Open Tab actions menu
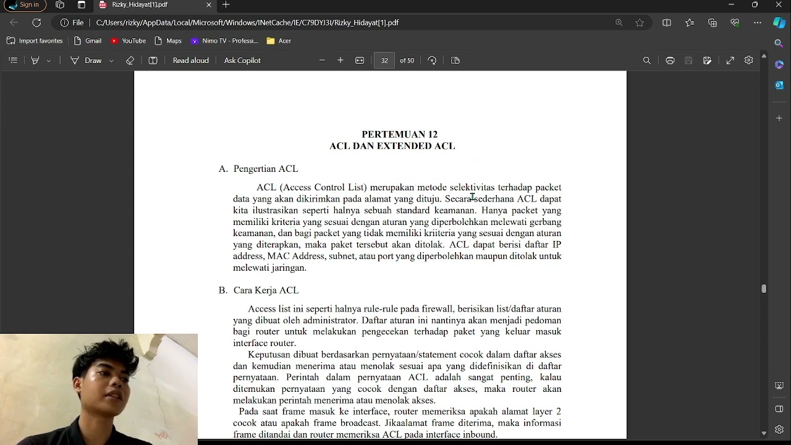The image size is (791, 445). 82,5
